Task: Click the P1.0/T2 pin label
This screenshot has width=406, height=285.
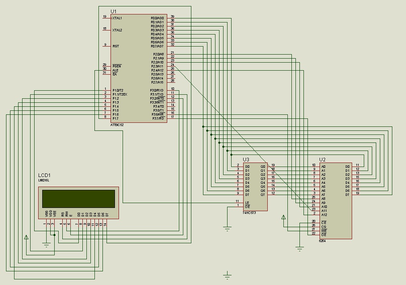Action: click(x=118, y=90)
